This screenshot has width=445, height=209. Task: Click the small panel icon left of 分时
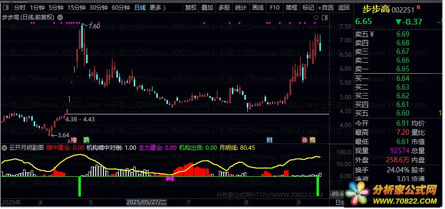coord(6,8)
